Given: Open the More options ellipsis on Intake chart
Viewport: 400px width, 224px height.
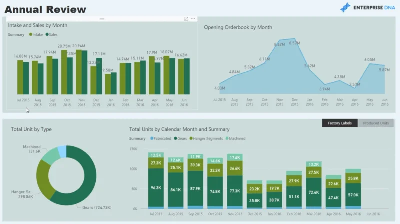Looking at the screenshot, I should tap(193, 19).
